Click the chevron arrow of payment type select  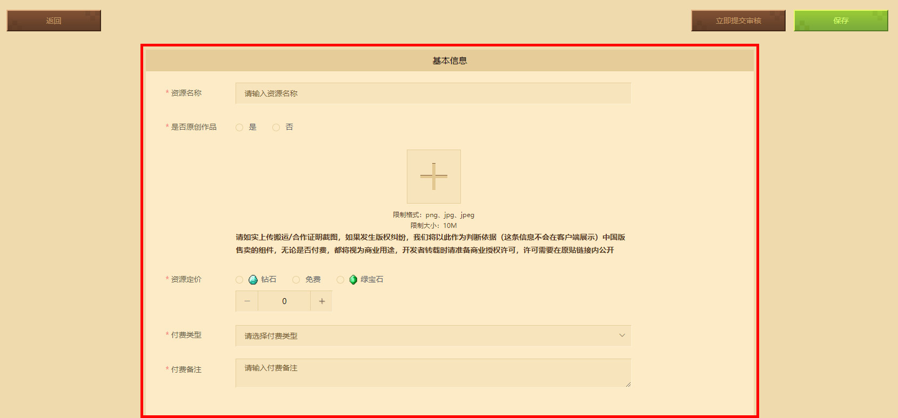click(622, 335)
